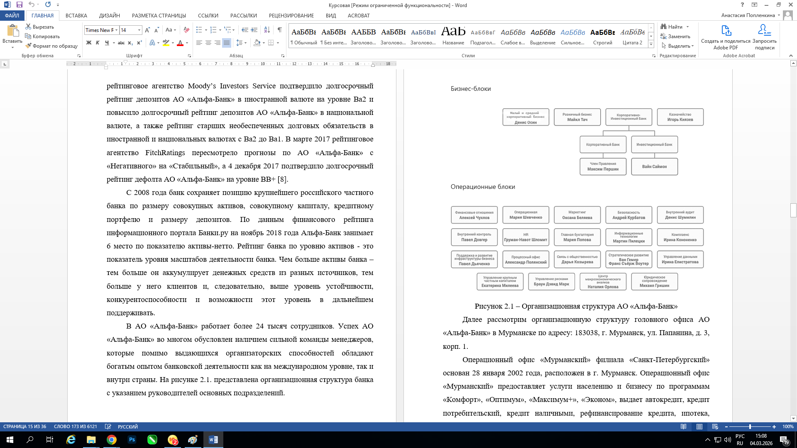
Task: Click the red font color swatch
Action: [180, 43]
